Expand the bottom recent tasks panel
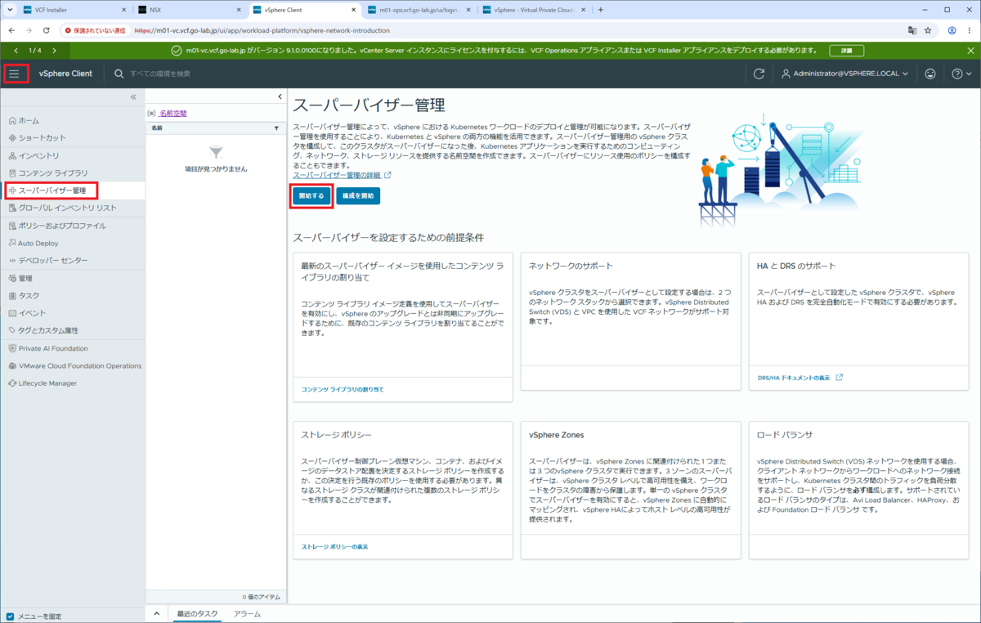This screenshot has height=623, width=981. (157, 613)
